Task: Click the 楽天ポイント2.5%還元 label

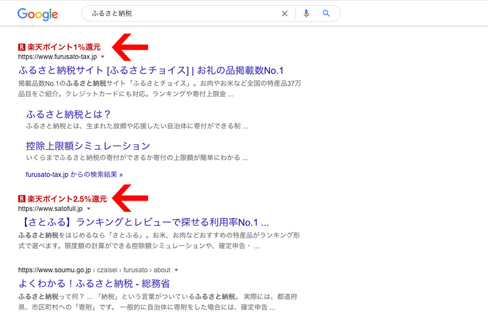Action: [x=67, y=199]
